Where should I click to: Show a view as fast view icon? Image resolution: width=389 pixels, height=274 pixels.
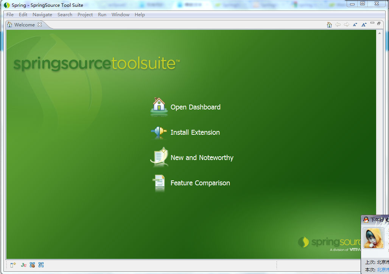point(13,265)
